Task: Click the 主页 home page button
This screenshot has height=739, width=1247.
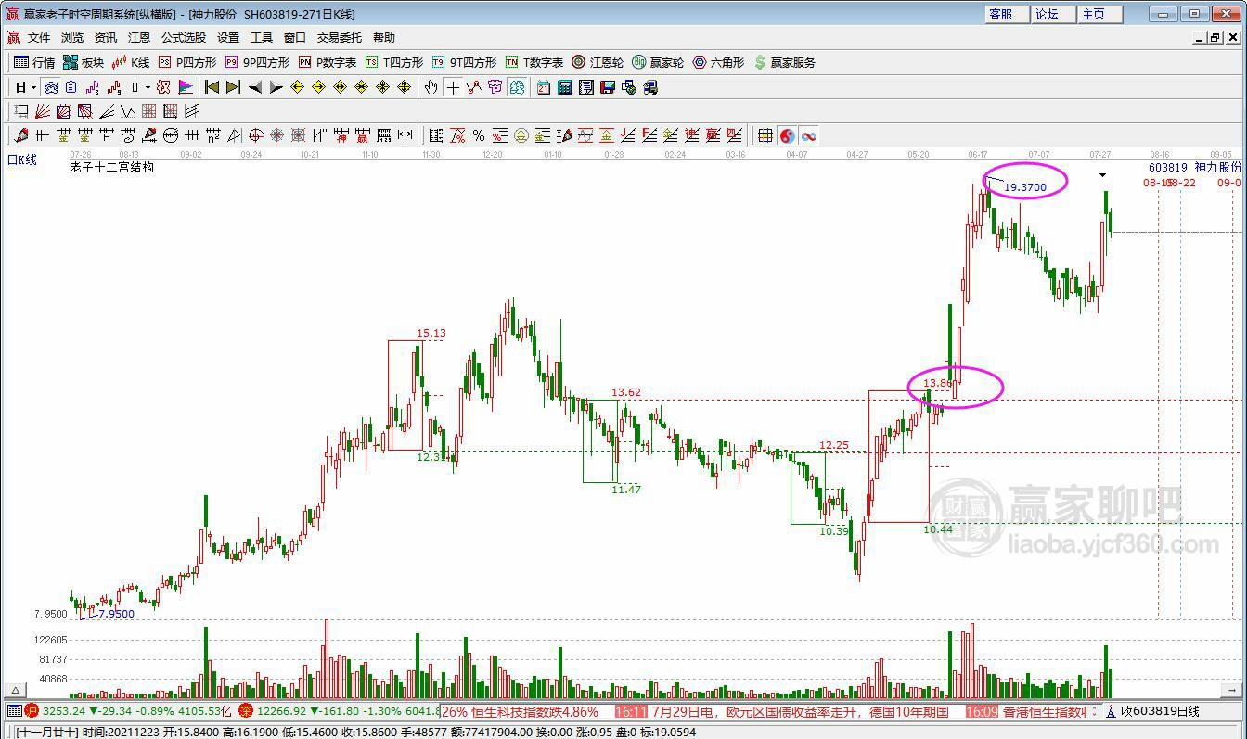Action: click(1100, 14)
